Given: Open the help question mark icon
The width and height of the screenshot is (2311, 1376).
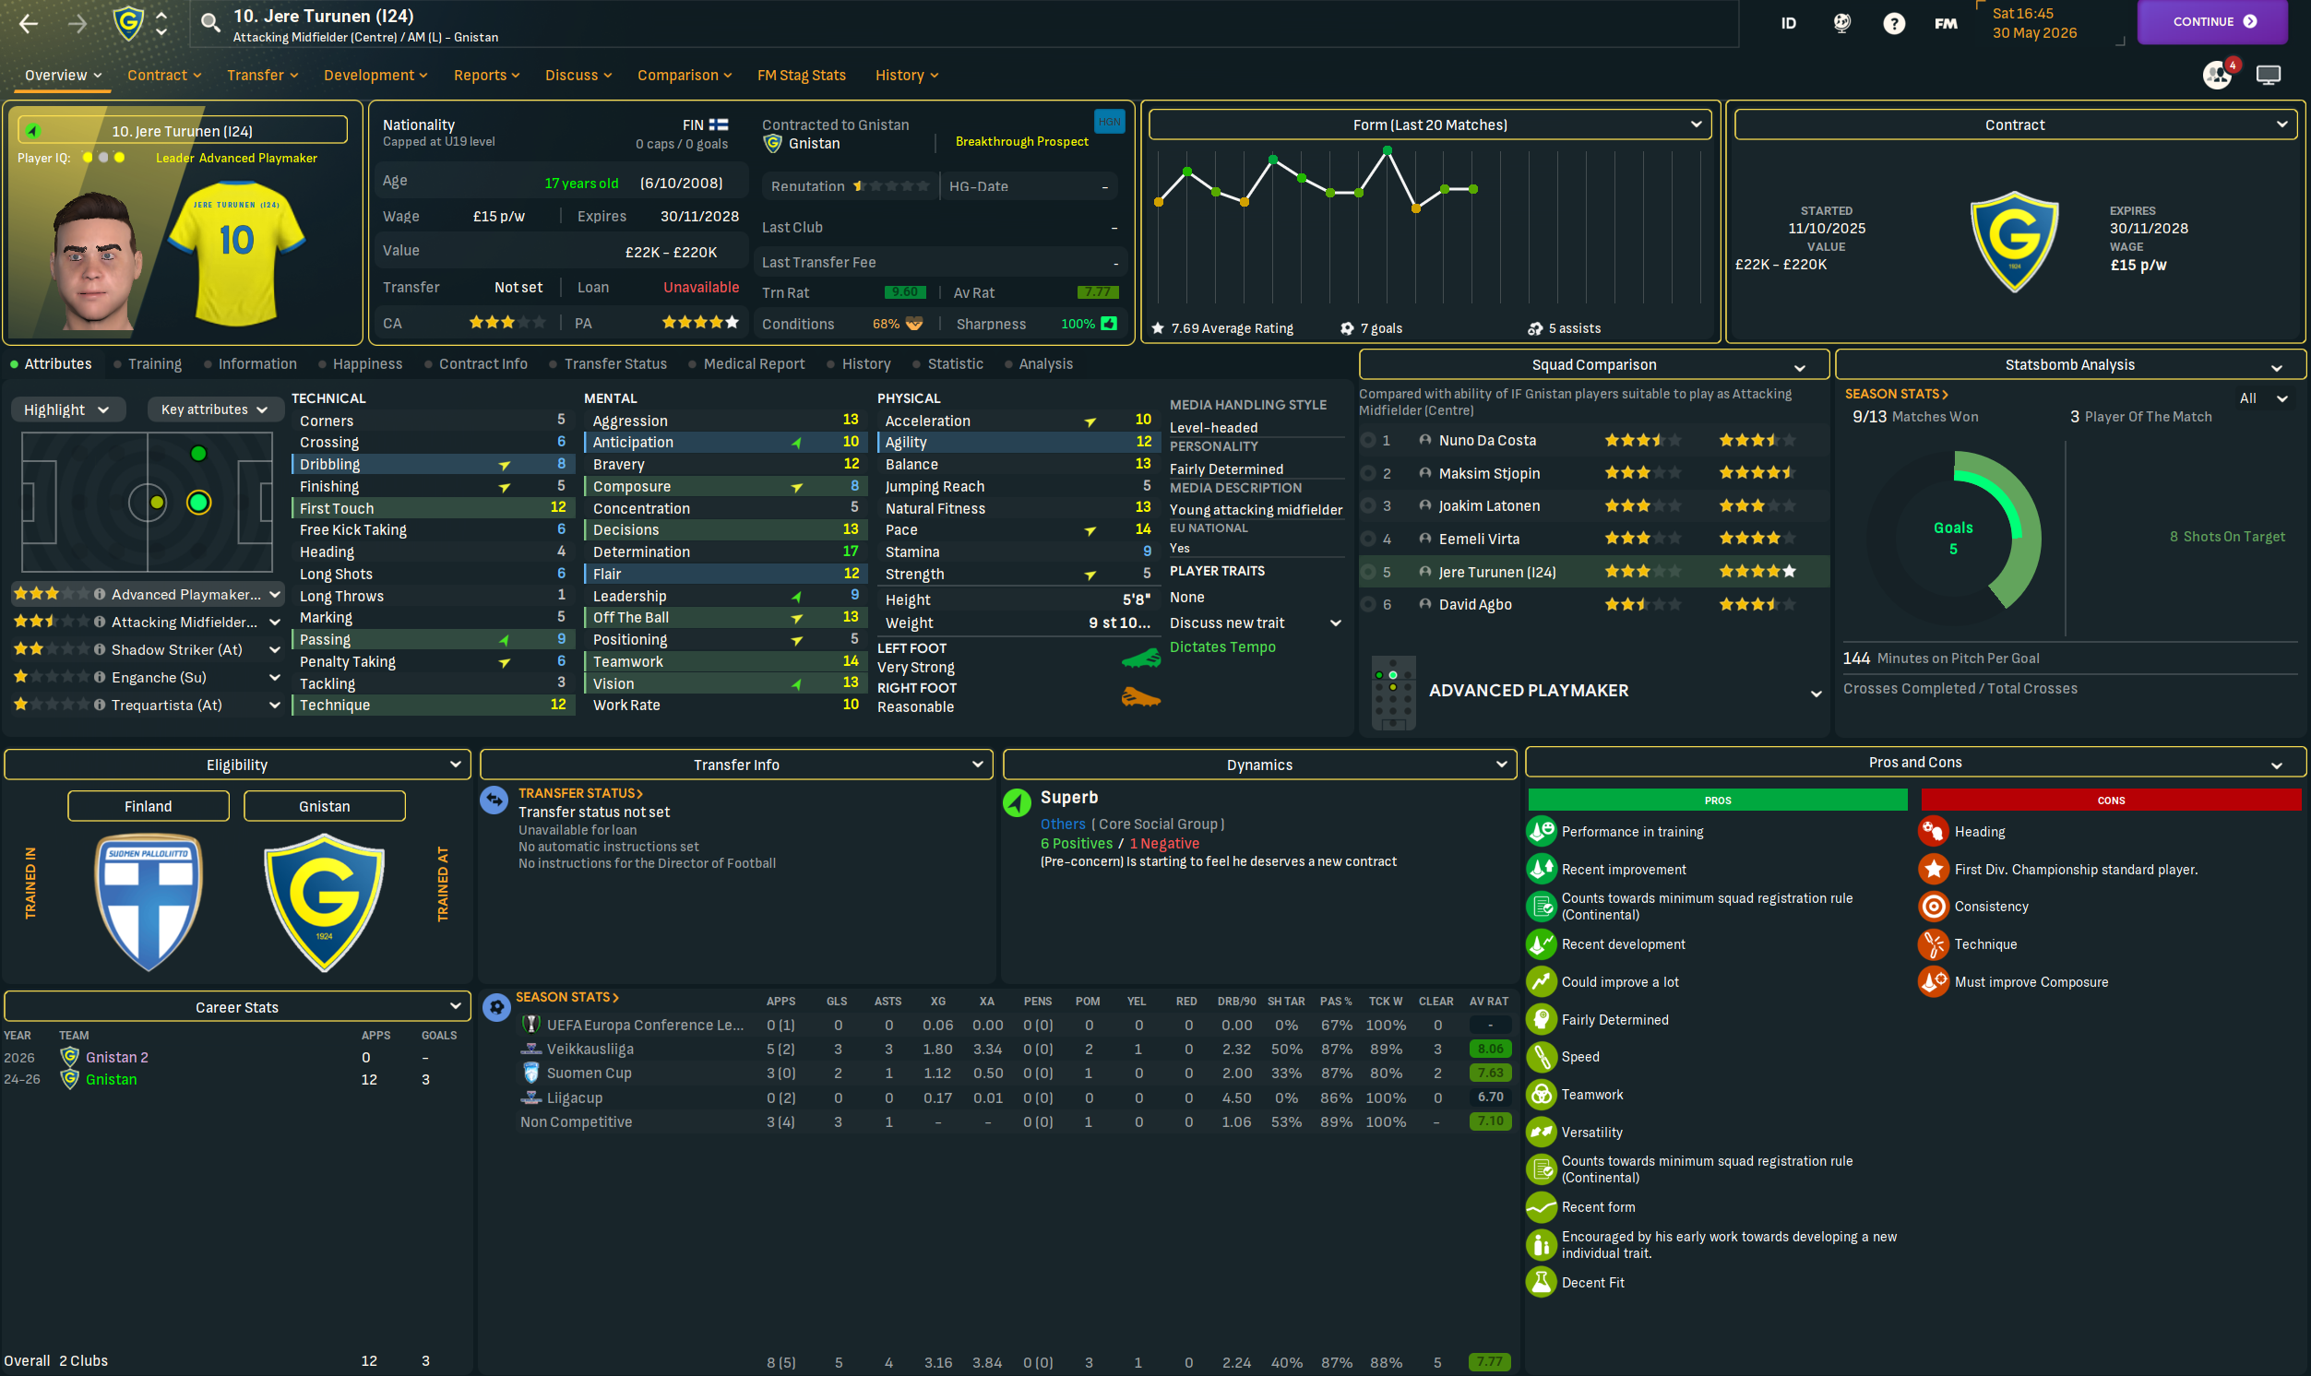Looking at the screenshot, I should point(1894,23).
